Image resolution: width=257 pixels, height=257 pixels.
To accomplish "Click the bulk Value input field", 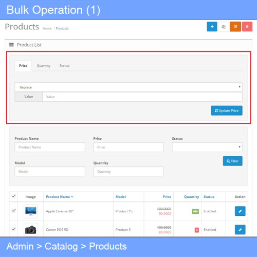I will [x=142, y=97].
